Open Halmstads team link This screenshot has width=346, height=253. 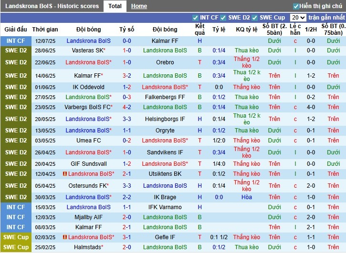pyautogui.click(x=88, y=247)
